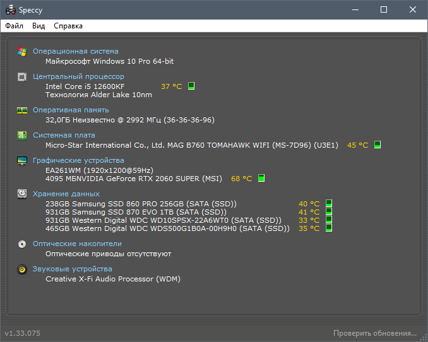Open the Вид menu

pos(39,26)
